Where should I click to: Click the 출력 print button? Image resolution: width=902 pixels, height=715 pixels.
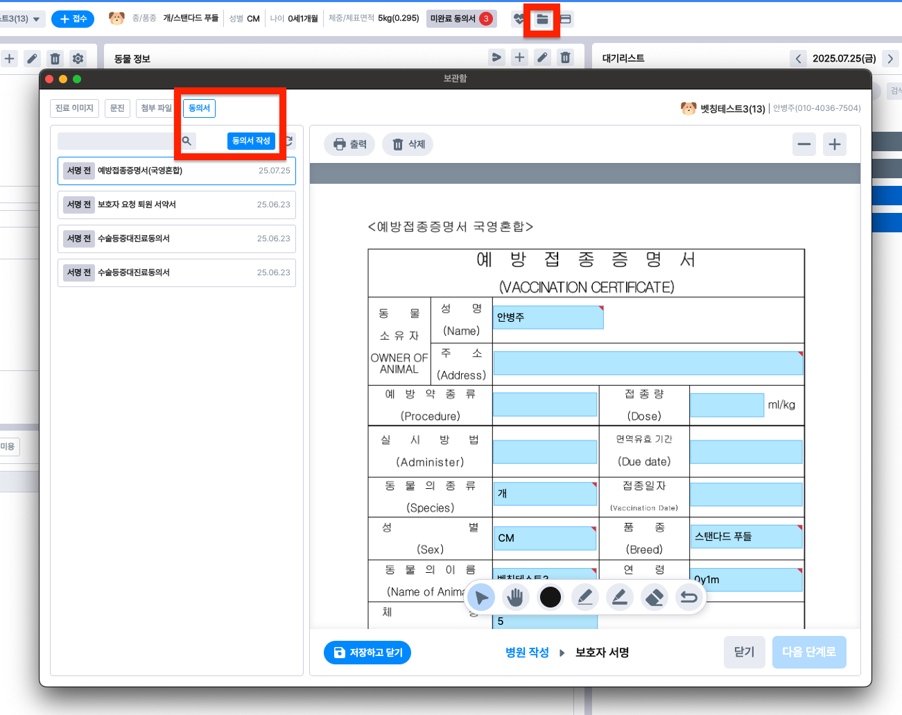pyautogui.click(x=349, y=144)
